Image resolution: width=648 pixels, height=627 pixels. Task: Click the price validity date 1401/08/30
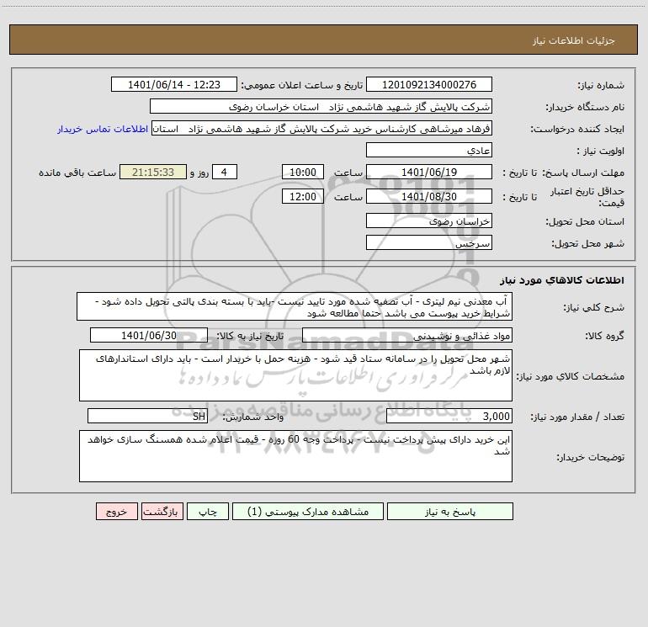click(x=429, y=196)
